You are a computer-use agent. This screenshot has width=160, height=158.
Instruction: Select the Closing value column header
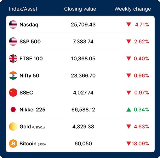(80, 9)
